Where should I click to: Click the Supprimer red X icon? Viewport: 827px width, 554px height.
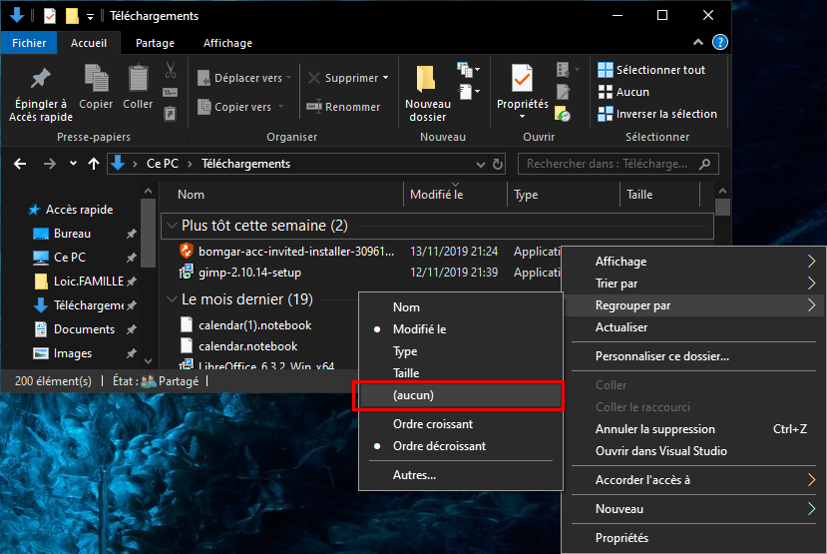[314, 78]
